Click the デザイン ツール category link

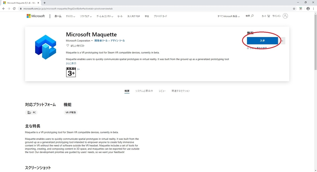(118, 41)
